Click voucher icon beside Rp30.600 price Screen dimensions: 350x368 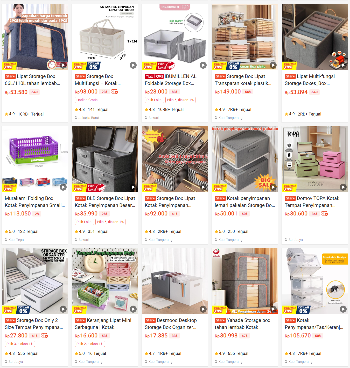click(325, 214)
